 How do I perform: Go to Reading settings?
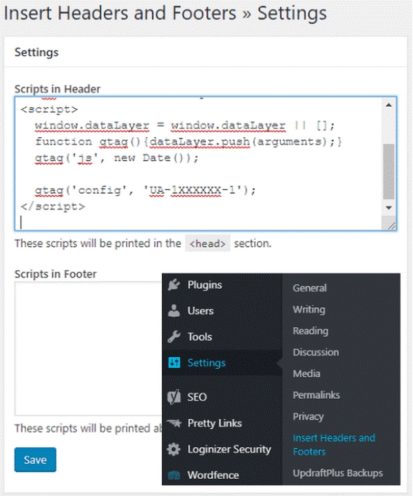(x=310, y=331)
